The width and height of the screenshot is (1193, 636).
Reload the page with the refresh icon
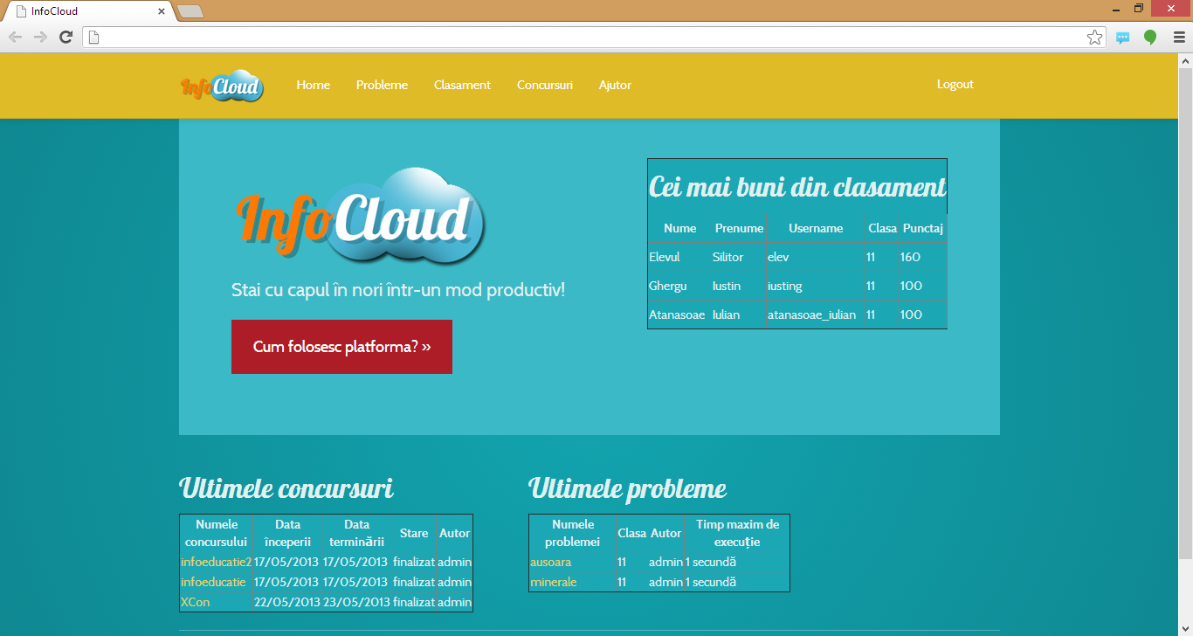66,37
